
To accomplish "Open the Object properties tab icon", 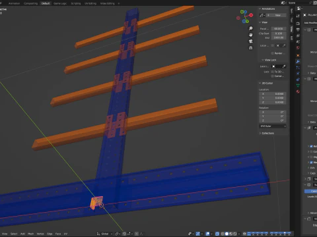I will [298, 55].
